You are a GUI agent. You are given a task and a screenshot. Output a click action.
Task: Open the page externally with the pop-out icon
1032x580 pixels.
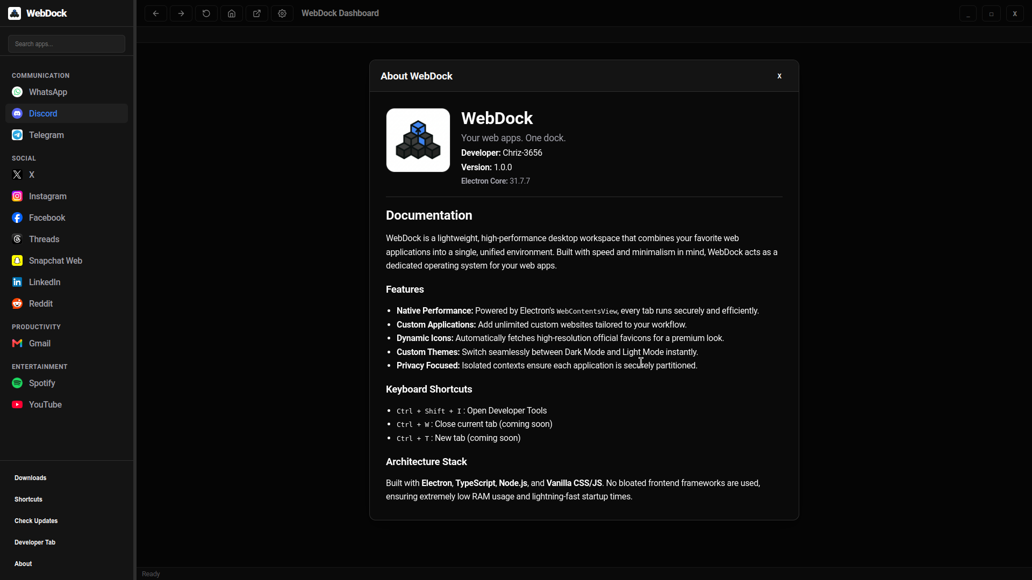pos(257,13)
